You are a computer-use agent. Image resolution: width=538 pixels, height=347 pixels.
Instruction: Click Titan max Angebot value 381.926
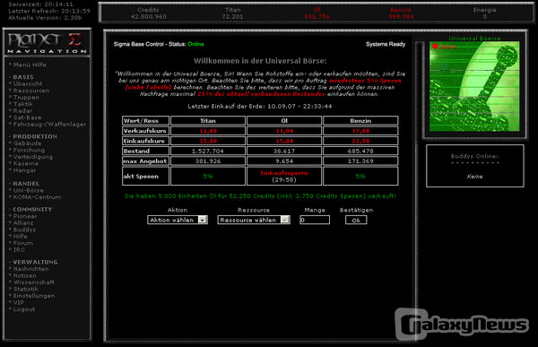208,161
